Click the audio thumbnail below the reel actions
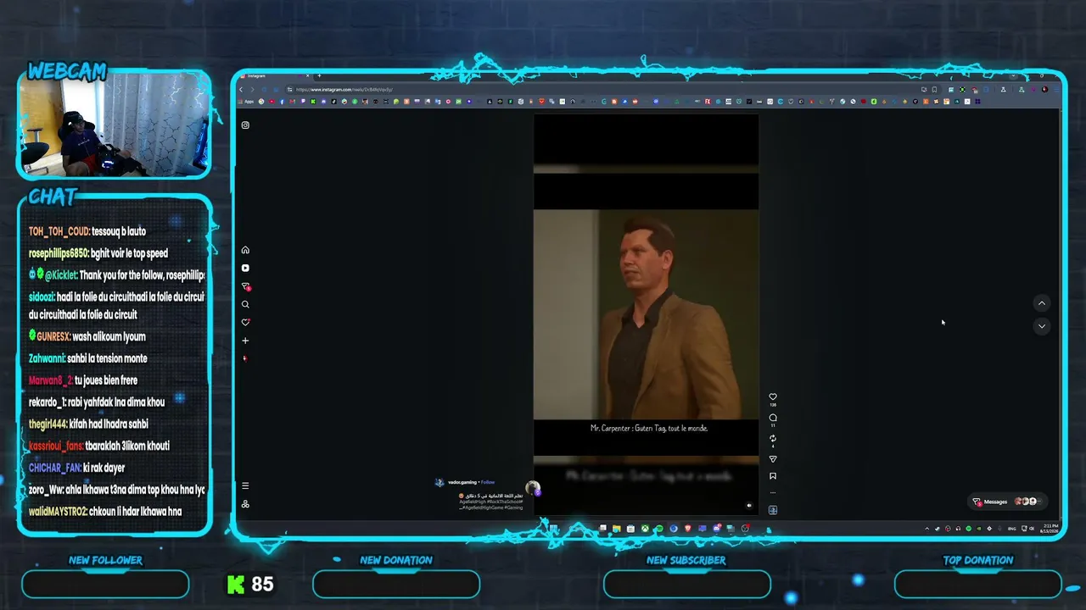This screenshot has width=1086, height=610. [773, 510]
